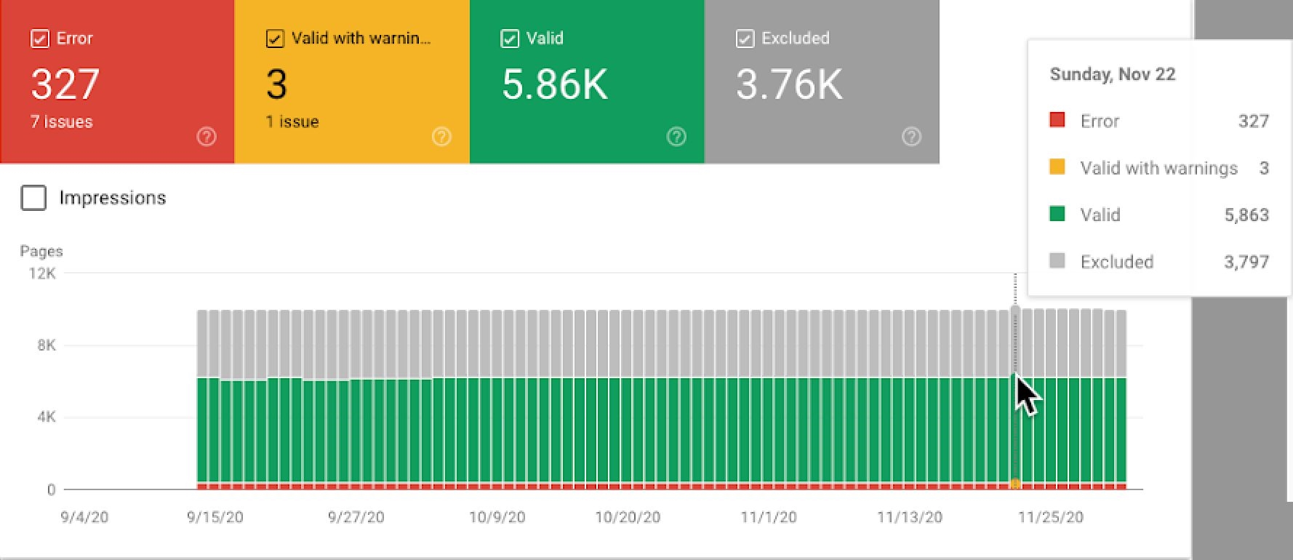Click the help icon on Valid card
The image size is (1293, 560).
676,137
